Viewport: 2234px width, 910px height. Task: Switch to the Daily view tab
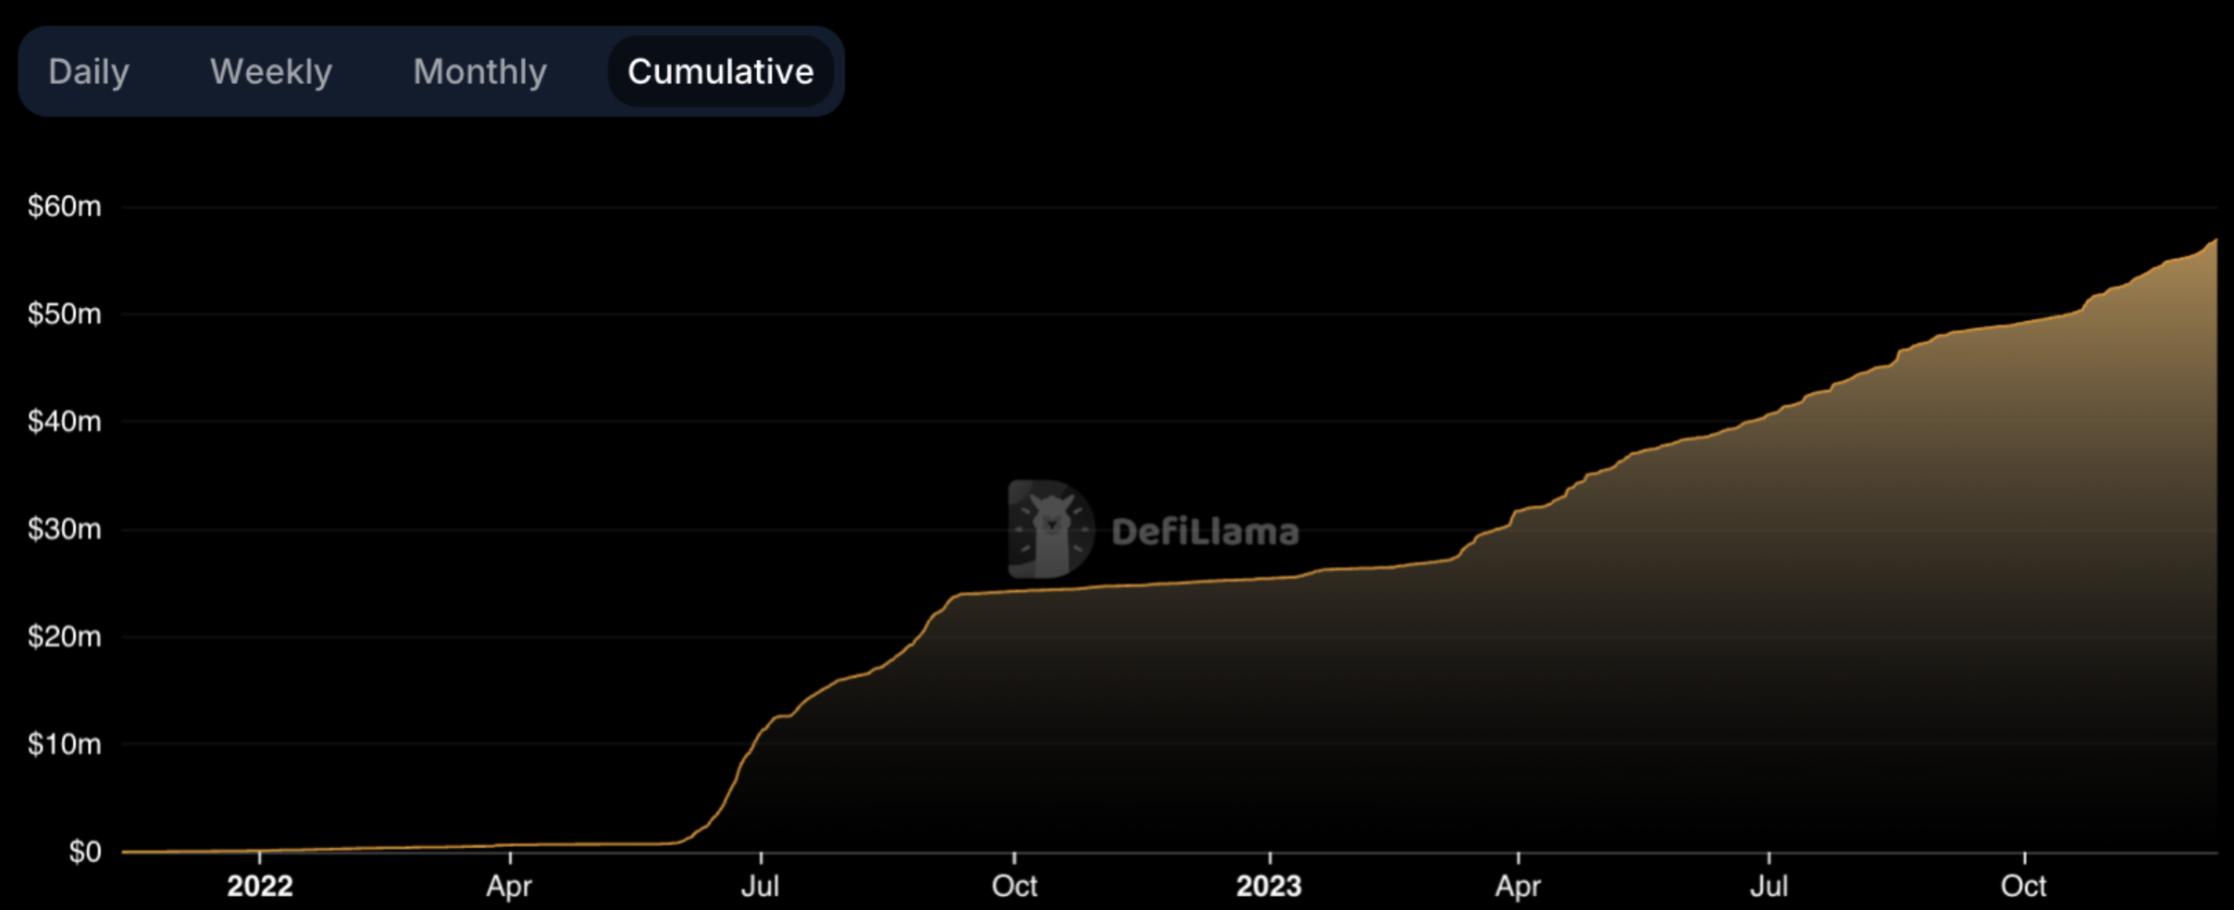[x=89, y=72]
